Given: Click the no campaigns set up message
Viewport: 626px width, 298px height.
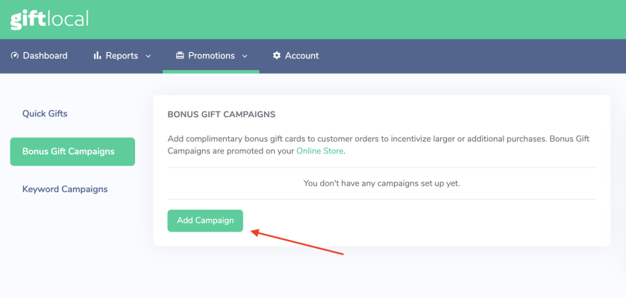Looking at the screenshot, I should 381,183.
